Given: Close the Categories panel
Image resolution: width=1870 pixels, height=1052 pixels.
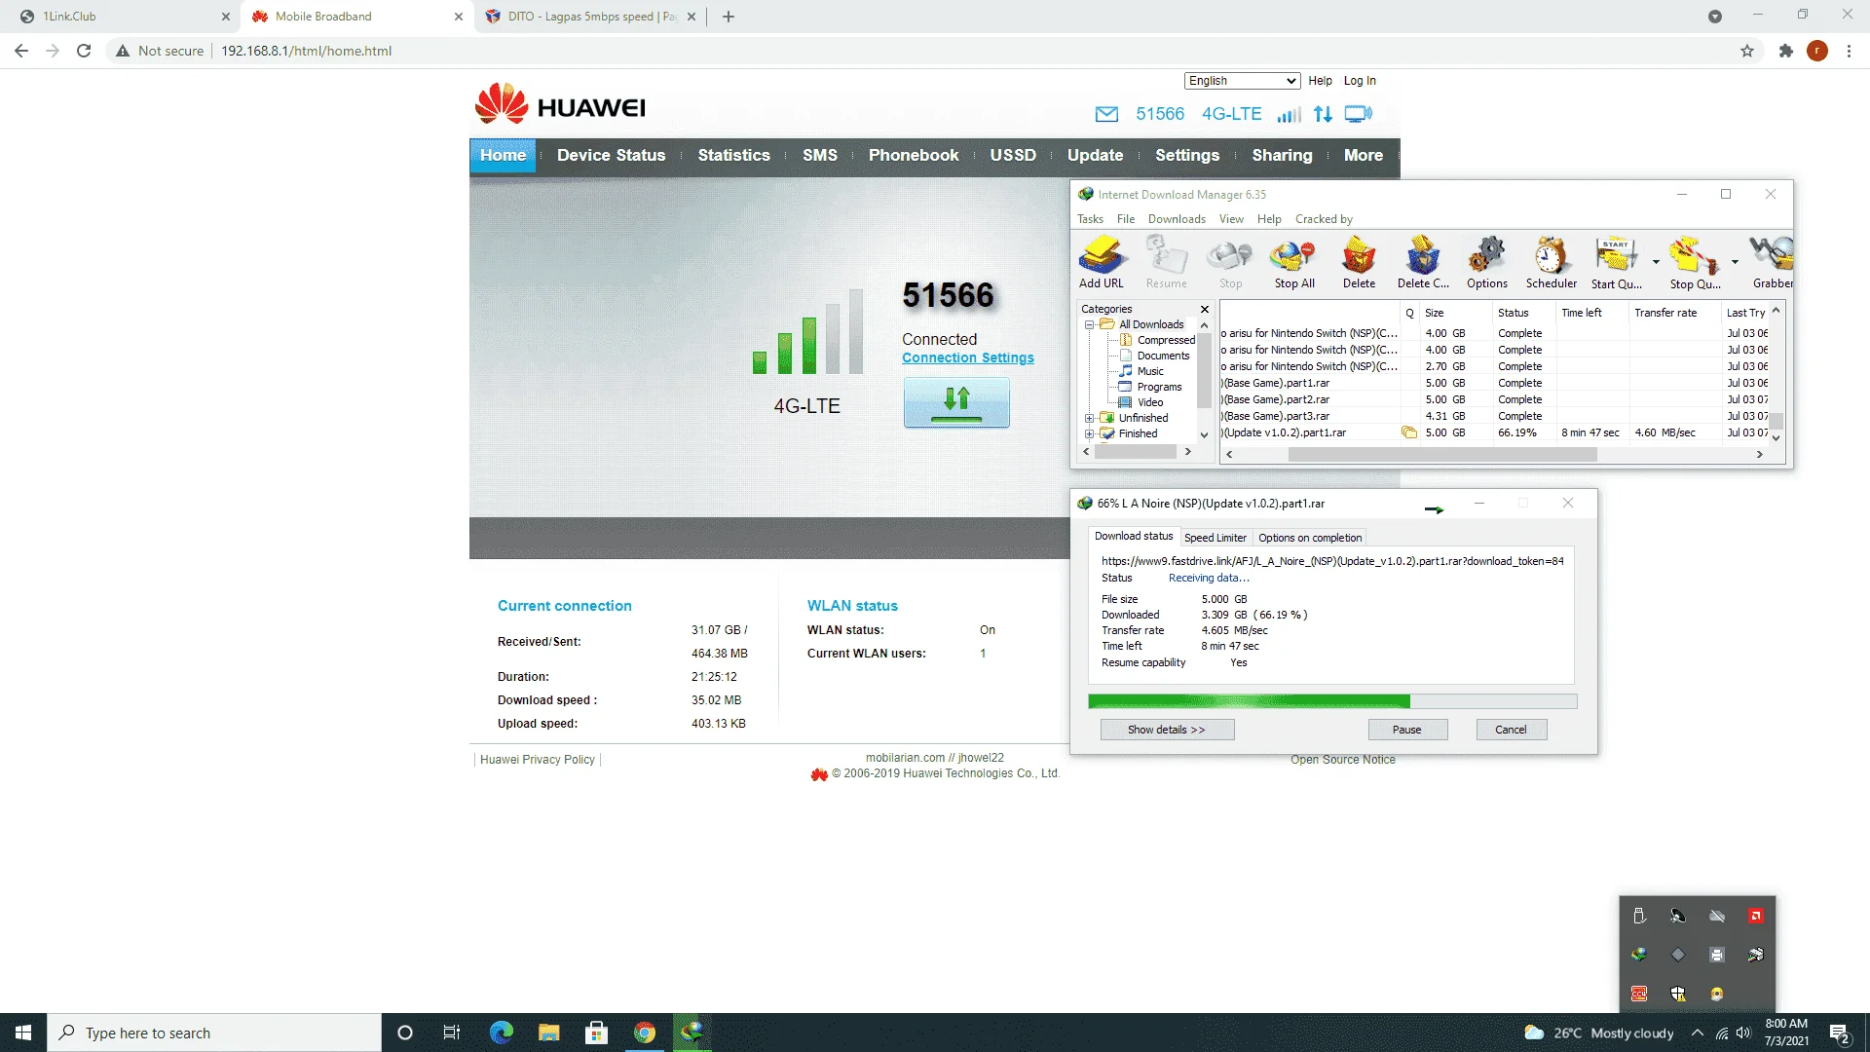Looking at the screenshot, I should (1205, 310).
